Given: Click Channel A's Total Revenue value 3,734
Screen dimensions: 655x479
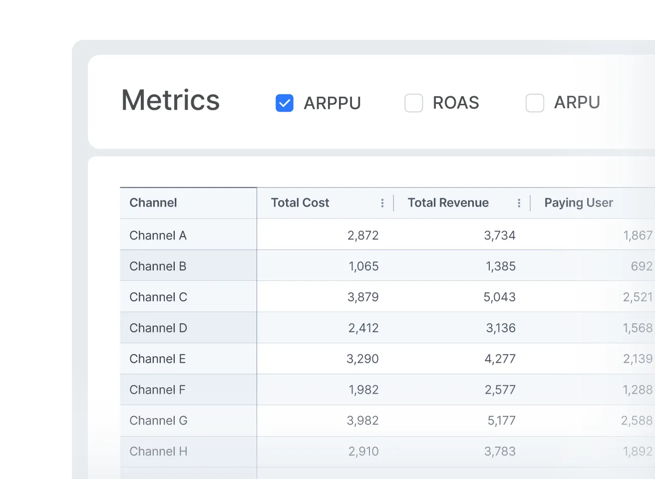Looking at the screenshot, I should click(500, 235).
